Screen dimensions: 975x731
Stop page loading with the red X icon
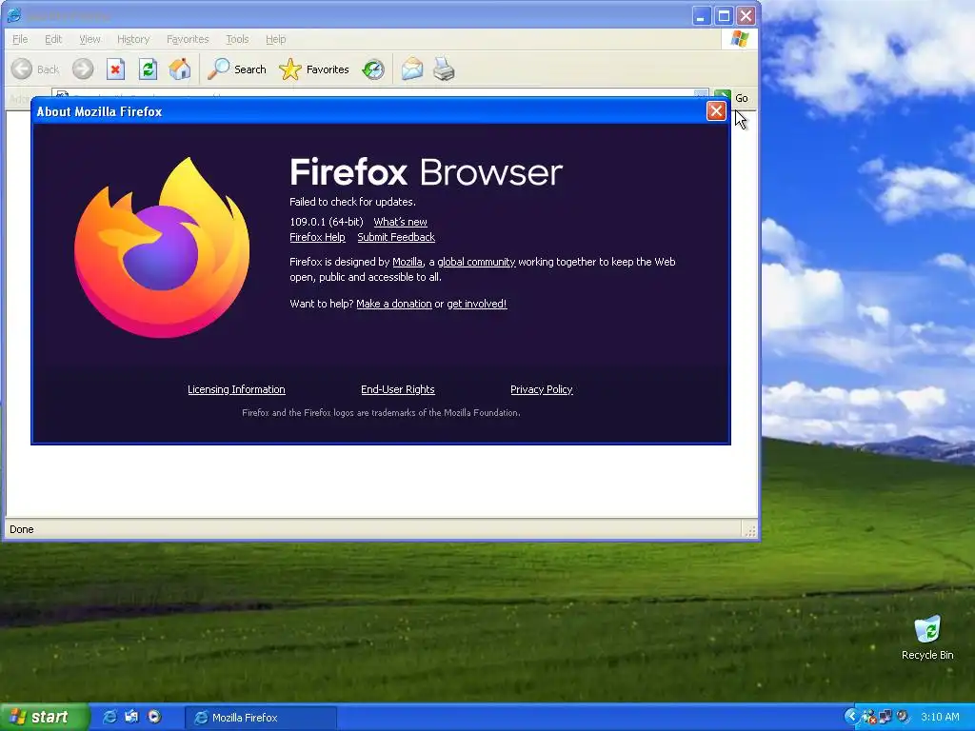(115, 69)
